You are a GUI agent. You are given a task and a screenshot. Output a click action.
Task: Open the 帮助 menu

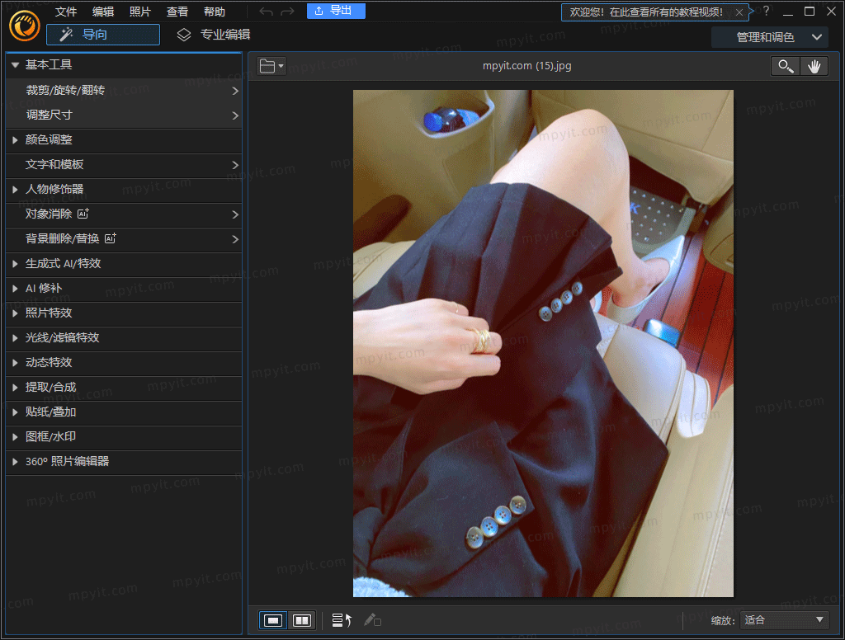(215, 12)
